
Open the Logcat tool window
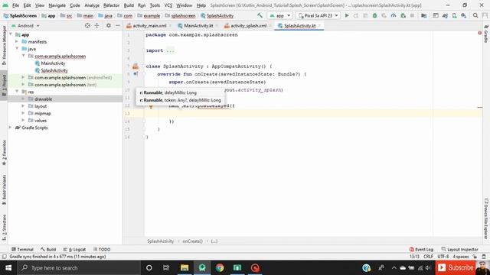click(x=74, y=250)
